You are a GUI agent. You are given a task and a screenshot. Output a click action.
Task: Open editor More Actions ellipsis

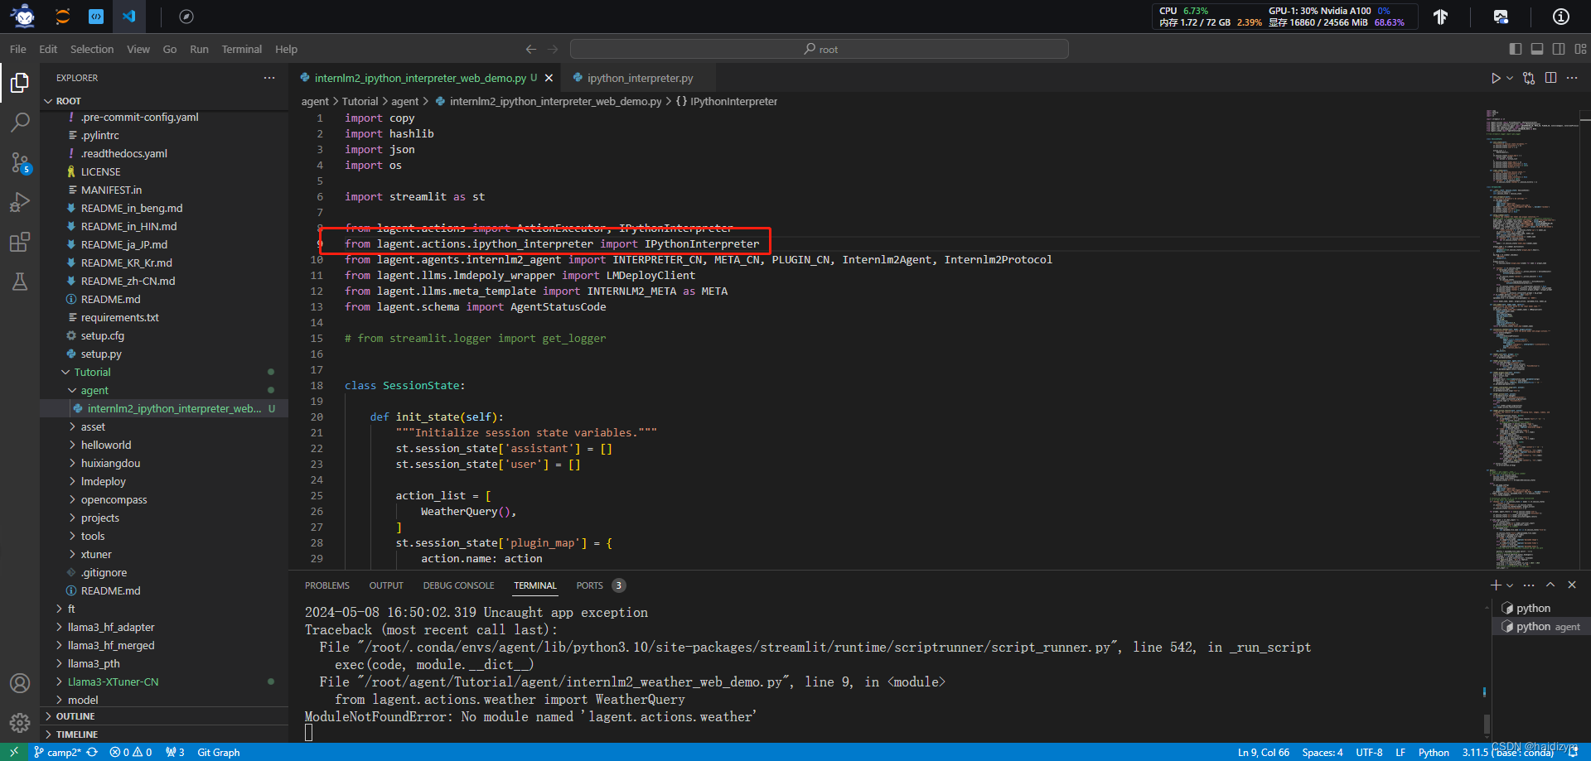pyautogui.click(x=1572, y=78)
